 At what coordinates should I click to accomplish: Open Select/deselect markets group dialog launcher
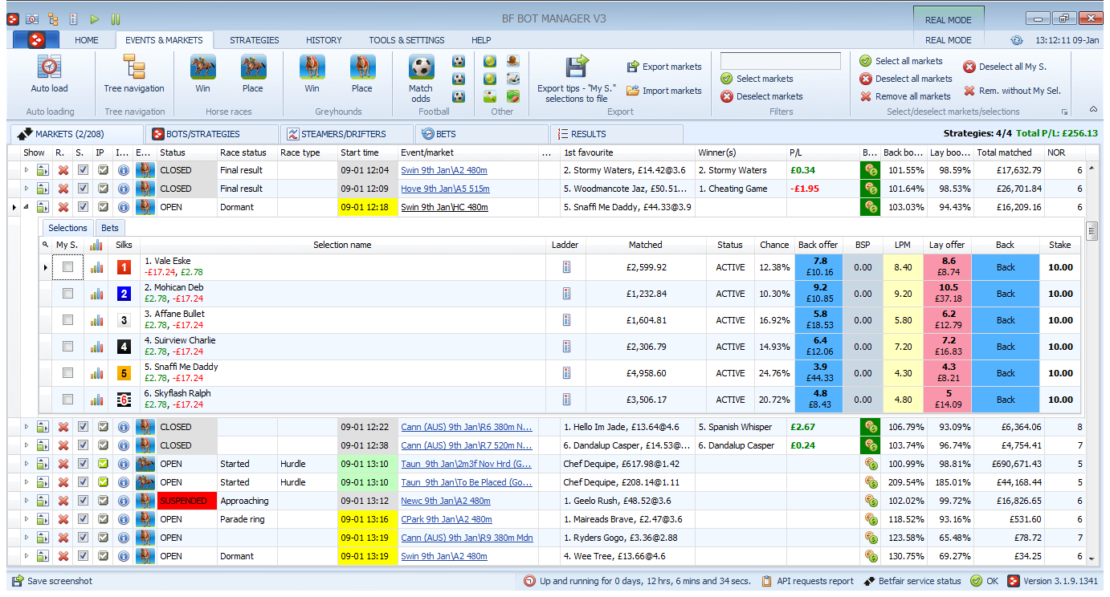click(x=1065, y=112)
